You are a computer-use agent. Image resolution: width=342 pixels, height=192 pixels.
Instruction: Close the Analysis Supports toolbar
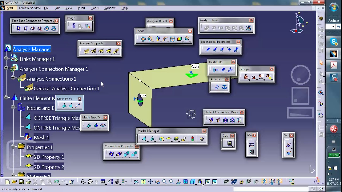coord(119,43)
